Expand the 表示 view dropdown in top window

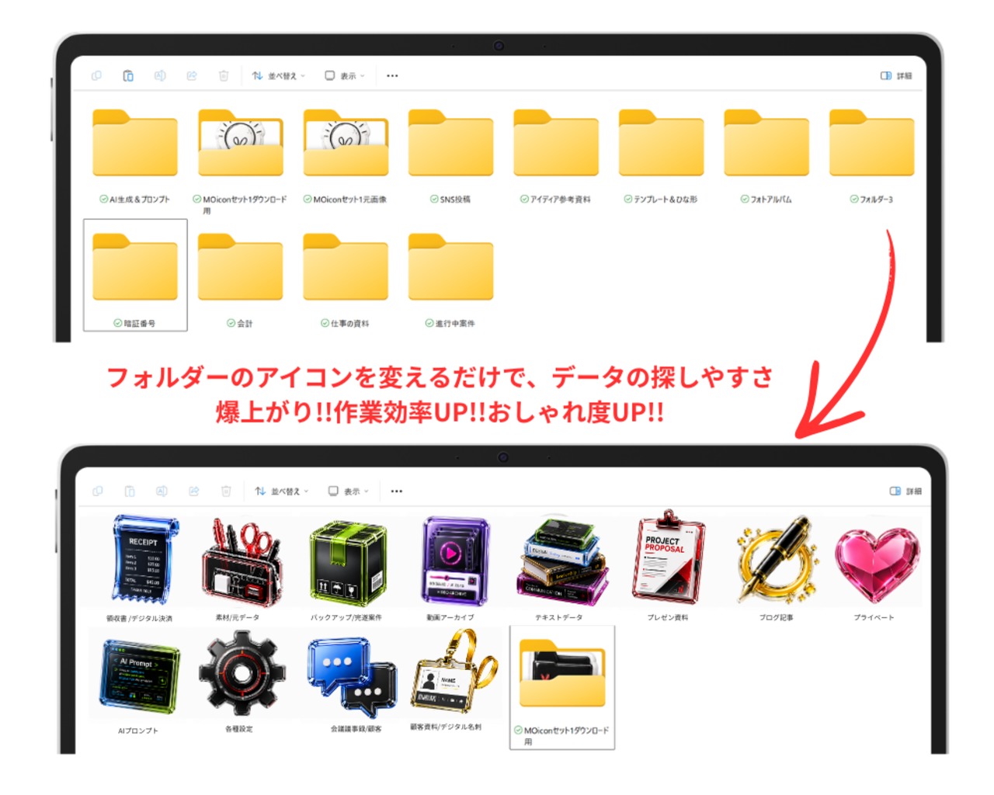pos(344,76)
